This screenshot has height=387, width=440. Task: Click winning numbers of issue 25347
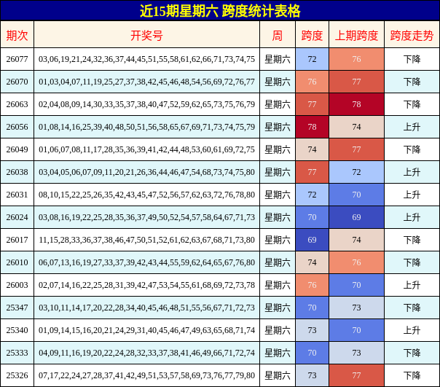[x=146, y=308]
